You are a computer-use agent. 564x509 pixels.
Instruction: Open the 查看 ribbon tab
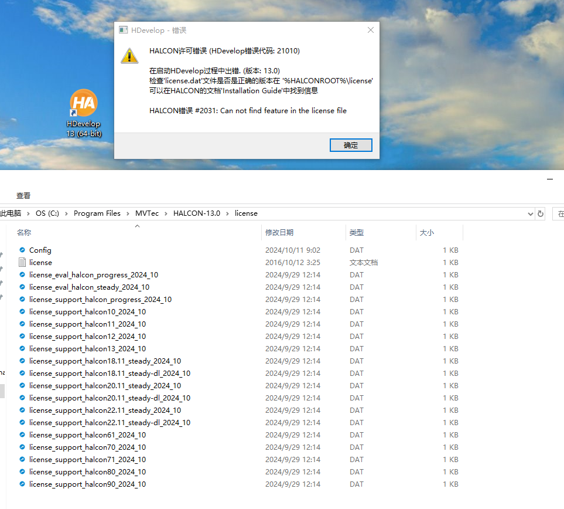coord(23,196)
